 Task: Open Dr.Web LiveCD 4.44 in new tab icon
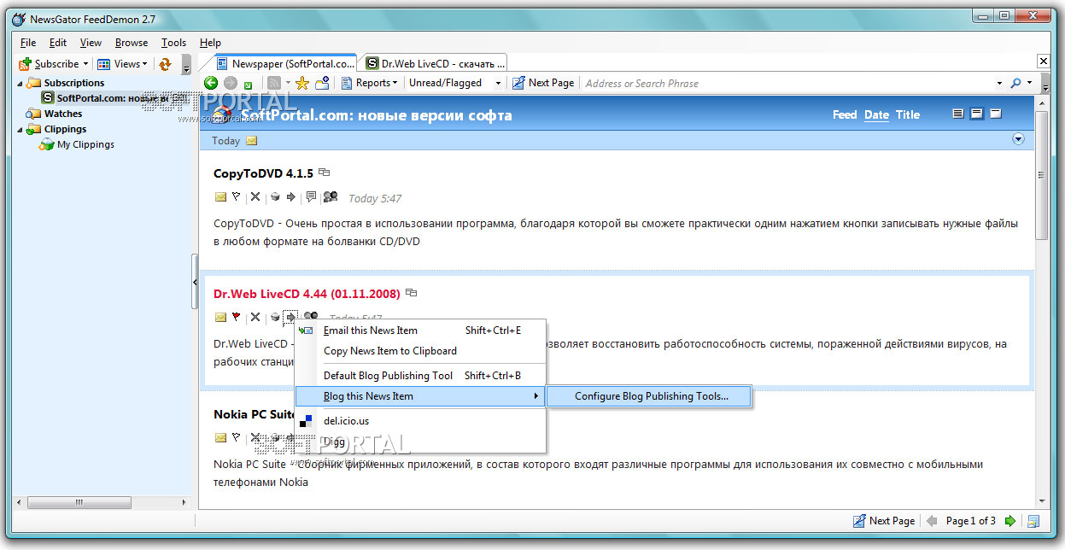pos(412,293)
